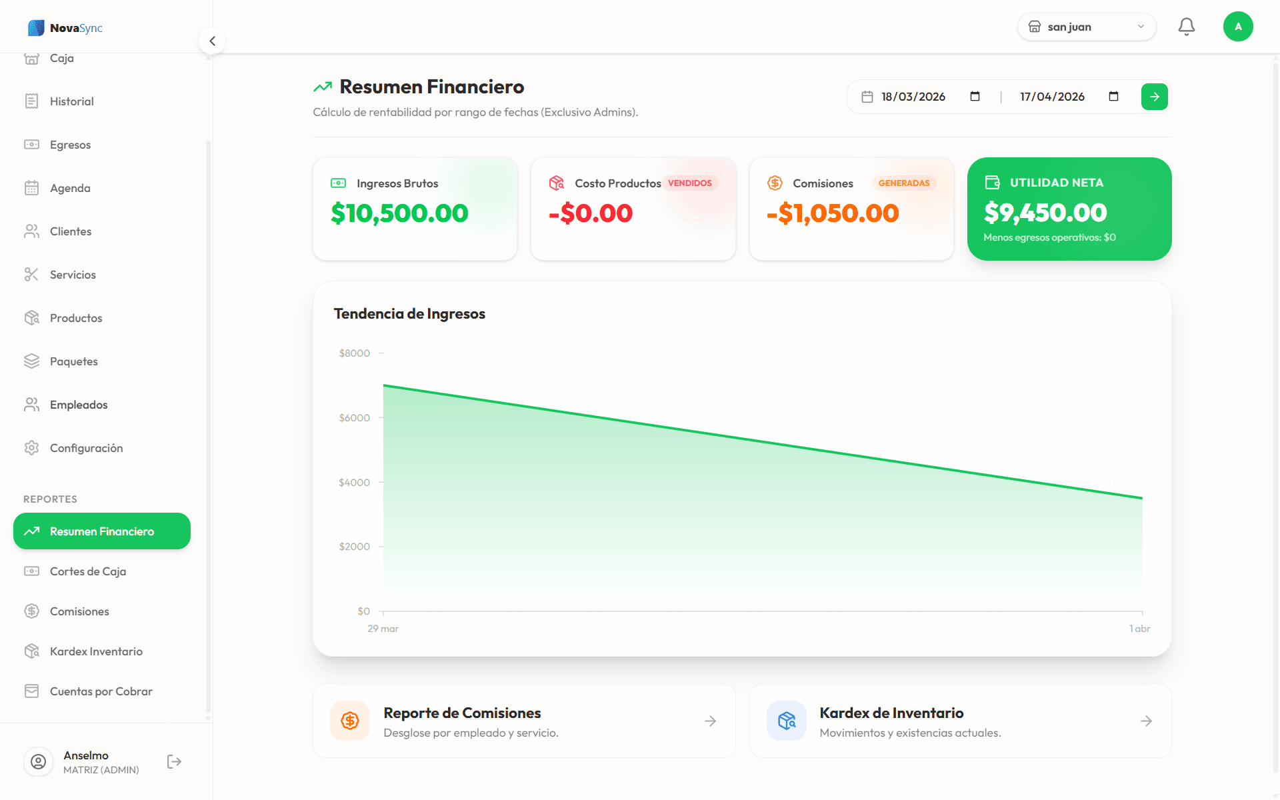Open Comisiones report in sidebar
1280x800 pixels.
[x=102, y=611]
